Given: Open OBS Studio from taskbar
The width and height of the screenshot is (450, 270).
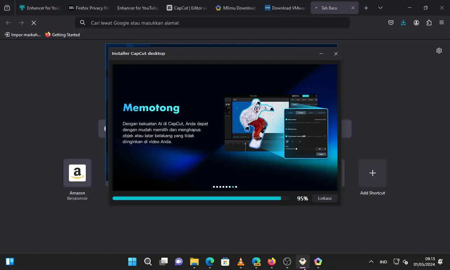Looking at the screenshot, I should (x=287, y=262).
